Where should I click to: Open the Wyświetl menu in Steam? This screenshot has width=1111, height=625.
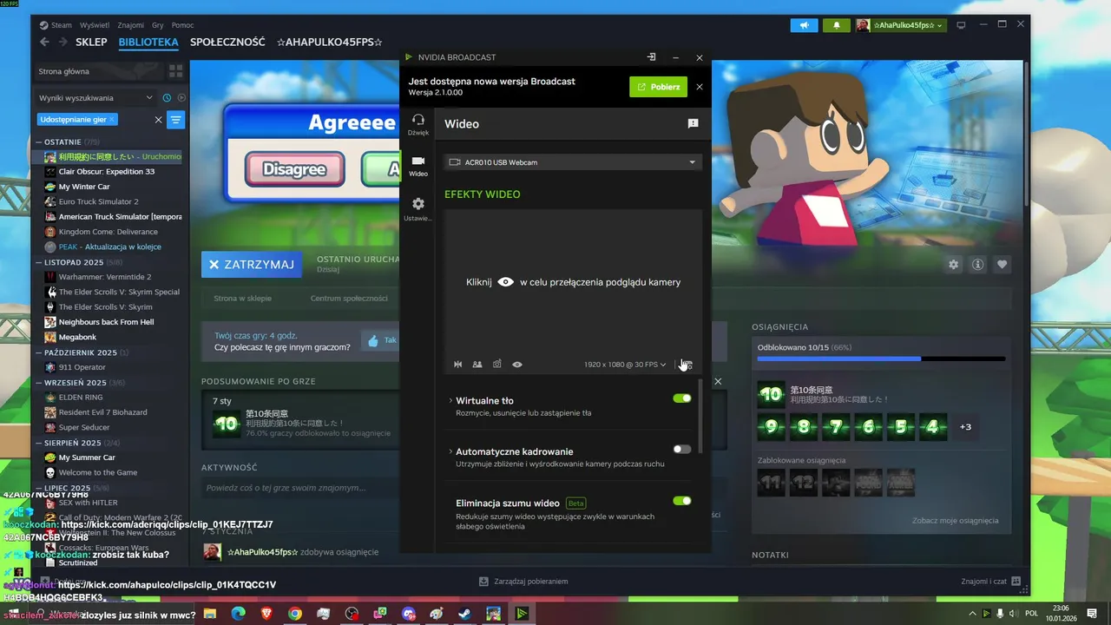pyautogui.click(x=95, y=25)
